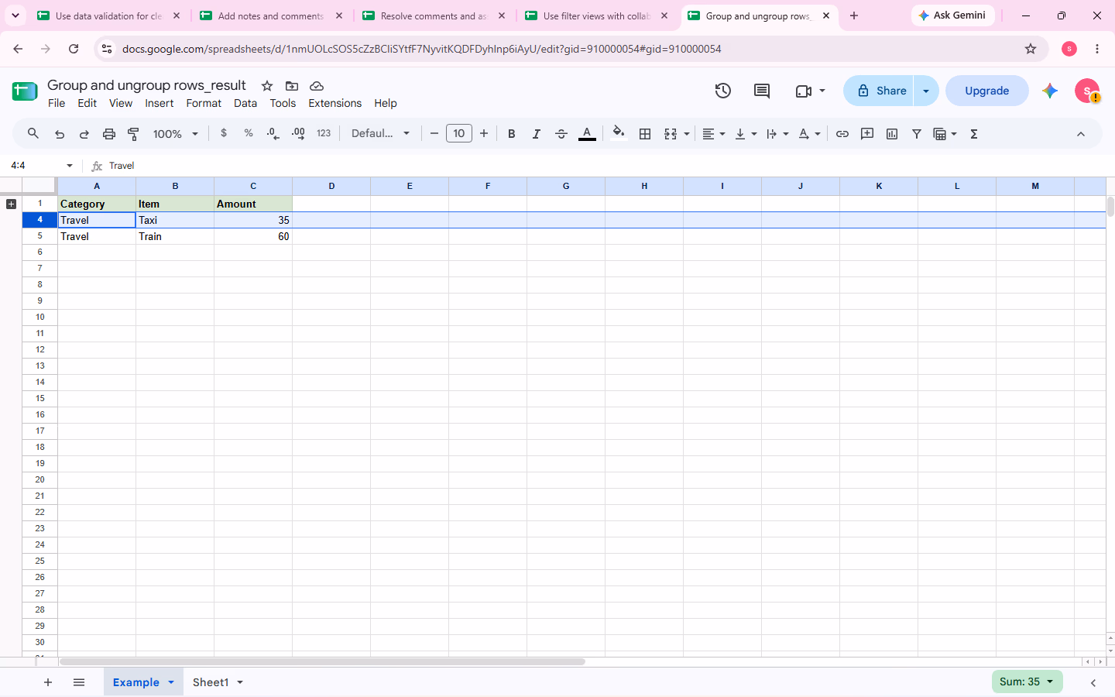Click the Upgrade button

(x=986, y=91)
